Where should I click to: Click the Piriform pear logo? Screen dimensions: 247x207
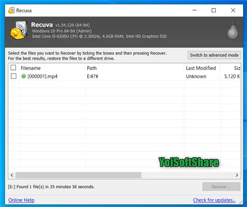(232, 30)
